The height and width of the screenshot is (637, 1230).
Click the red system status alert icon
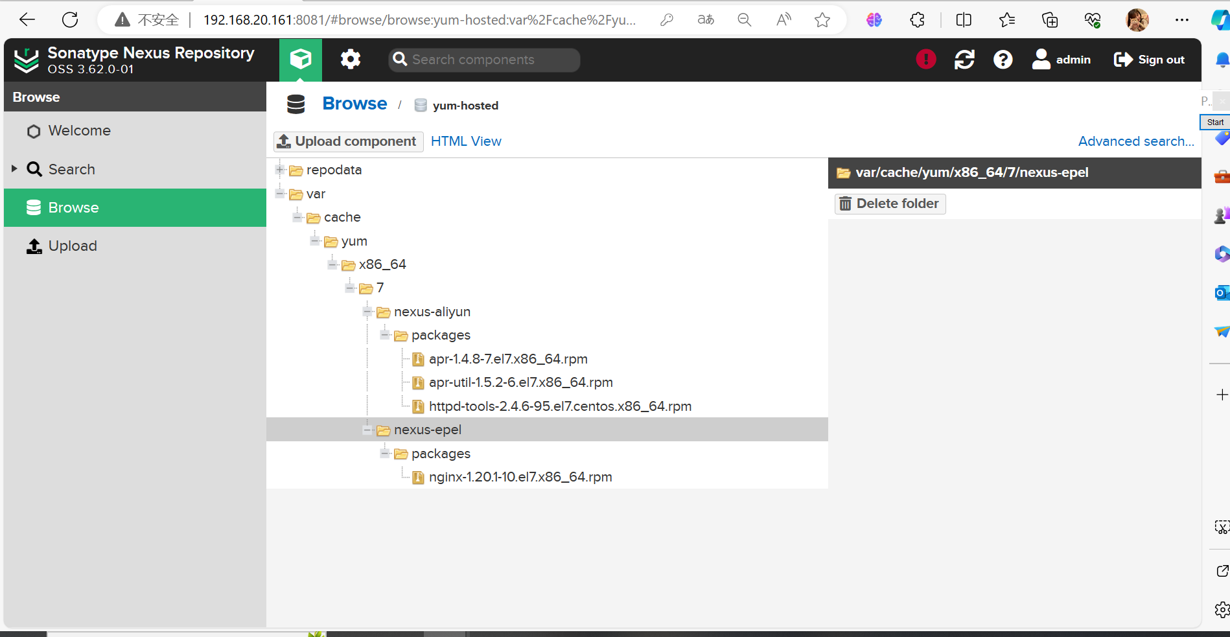pos(926,60)
